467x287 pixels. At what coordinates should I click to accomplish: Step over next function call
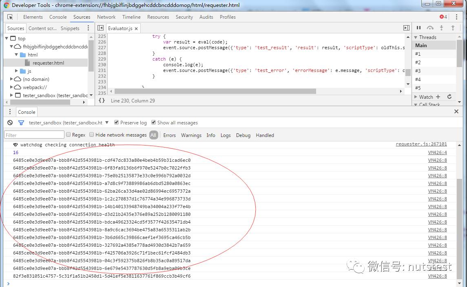click(x=430, y=28)
